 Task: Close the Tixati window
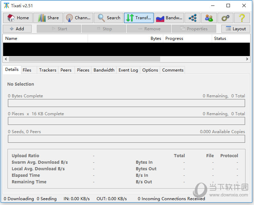(x=244, y=6)
